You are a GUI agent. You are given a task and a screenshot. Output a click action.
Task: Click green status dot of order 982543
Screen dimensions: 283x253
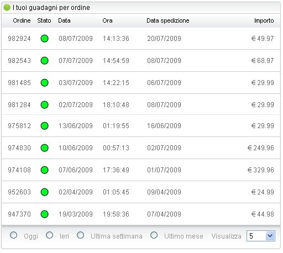(44, 61)
